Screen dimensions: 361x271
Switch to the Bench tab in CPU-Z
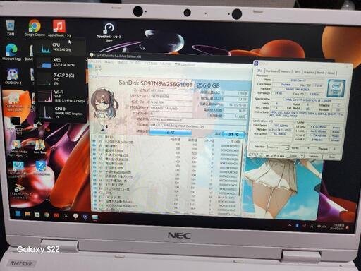pos(321,73)
